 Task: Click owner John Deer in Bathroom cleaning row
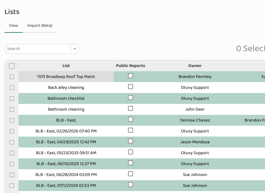point(195,109)
